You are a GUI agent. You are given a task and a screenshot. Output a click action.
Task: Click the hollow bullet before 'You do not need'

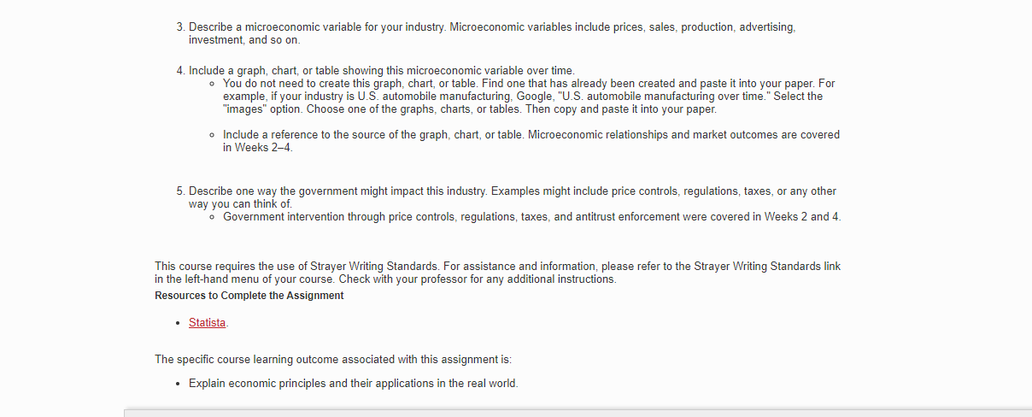pyautogui.click(x=211, y=85)
